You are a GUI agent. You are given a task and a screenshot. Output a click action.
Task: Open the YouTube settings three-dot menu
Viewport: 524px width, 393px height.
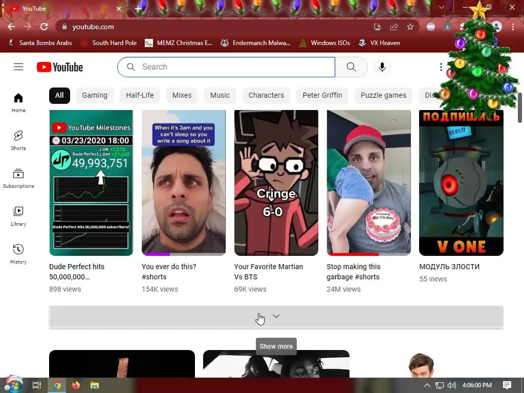pos(441,67)
